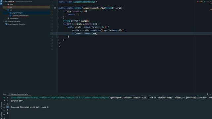Click the Up the stack trace arrow
The height and width of the screenshot is (119, 212).
pyautogui.click(x=8, y=98)
